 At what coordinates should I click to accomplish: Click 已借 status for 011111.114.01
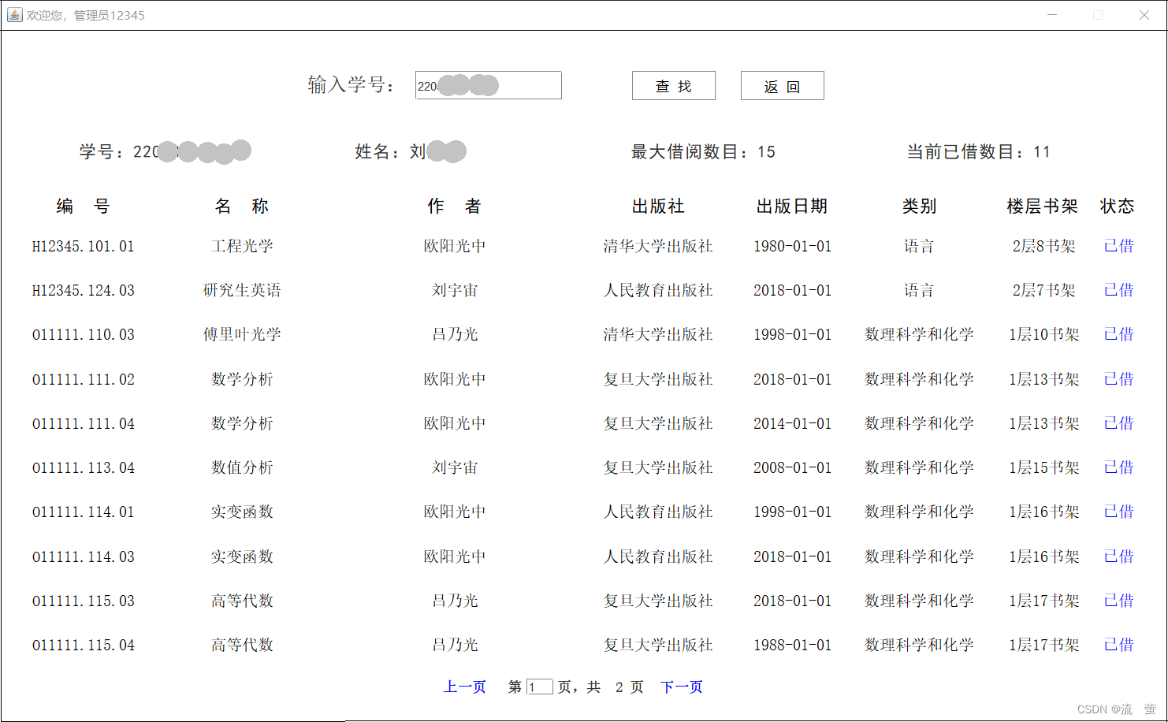coord(1118,512)
